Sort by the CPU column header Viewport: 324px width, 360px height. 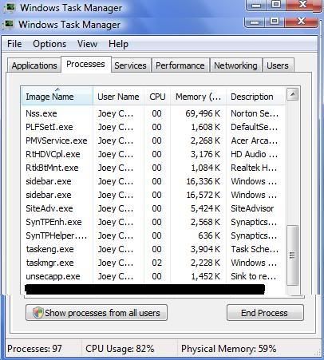click(157, 97)
